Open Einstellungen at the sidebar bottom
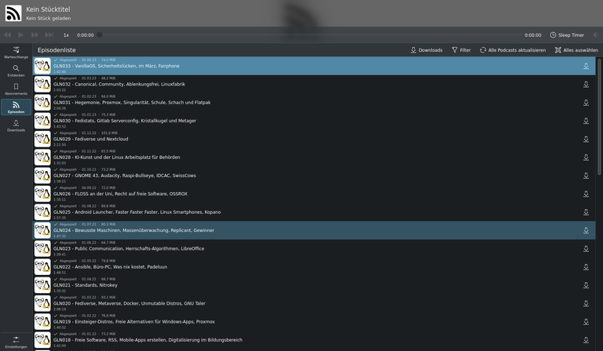This screenshot has width=603, height=351. click(16, 342)
